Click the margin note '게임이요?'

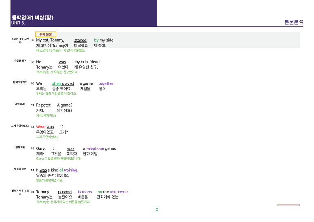click(x=20, y=104)
